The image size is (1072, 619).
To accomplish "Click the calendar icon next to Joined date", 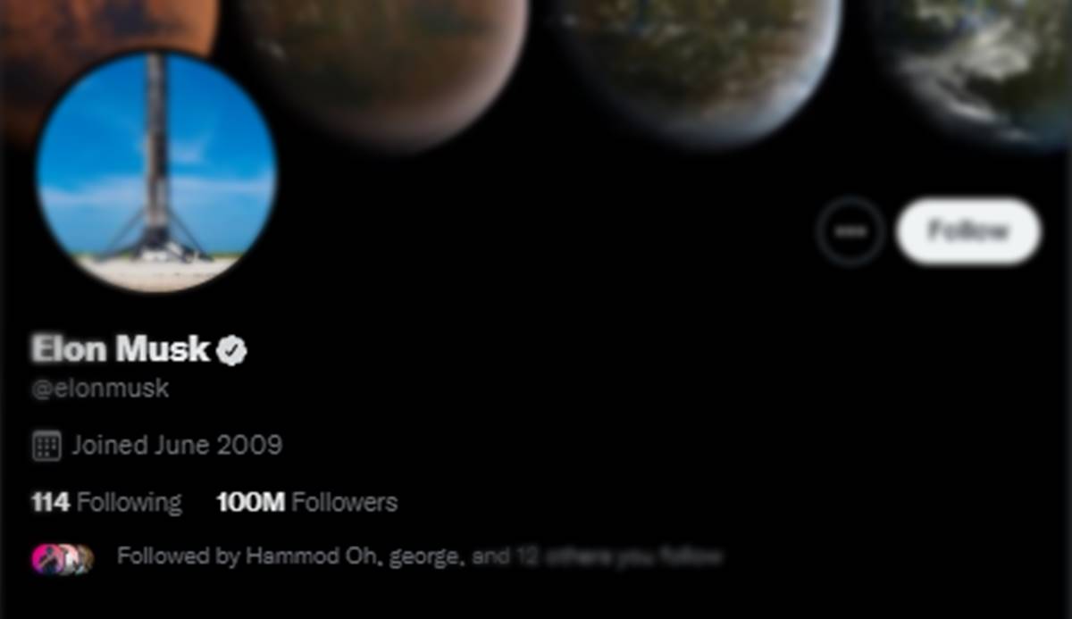I will point(46,445).
